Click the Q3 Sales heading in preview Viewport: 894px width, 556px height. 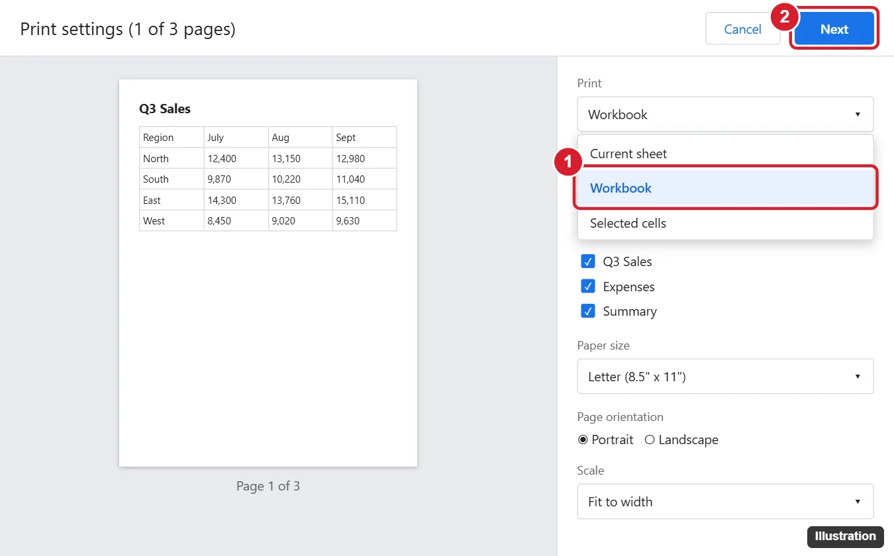click(x=165, y=109)
